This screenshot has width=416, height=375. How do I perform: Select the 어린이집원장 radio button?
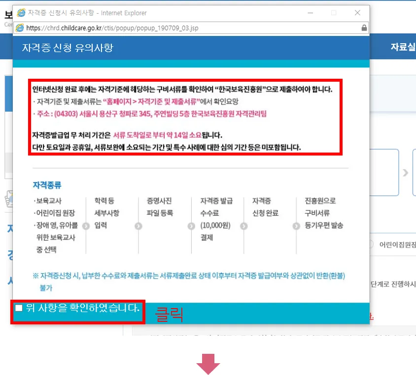[x=372, y=244]
